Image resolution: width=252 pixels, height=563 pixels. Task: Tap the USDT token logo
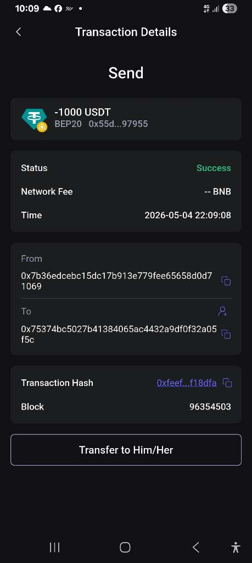coord(34,119)
